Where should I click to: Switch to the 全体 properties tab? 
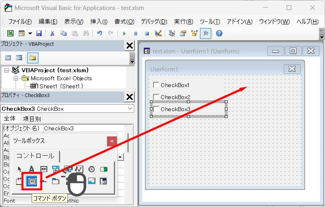pos(10,118)
